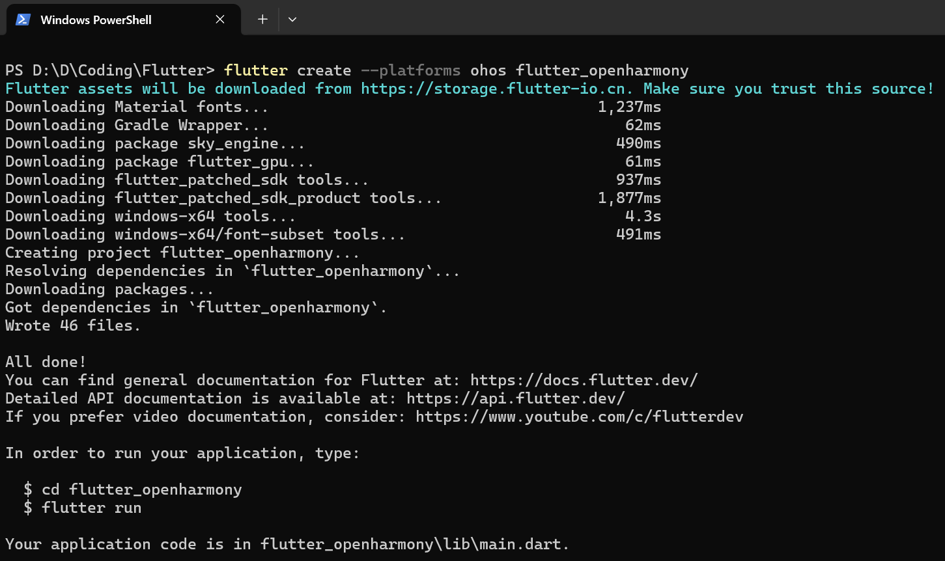Image resolution: width=945 pixels, height=561 pixels.
Task: Click the '$ flutter run' command line
Action: pos(83,508)
